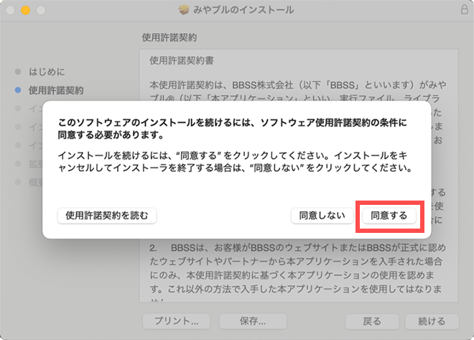Go back with the 戻る button

[372, 321]
